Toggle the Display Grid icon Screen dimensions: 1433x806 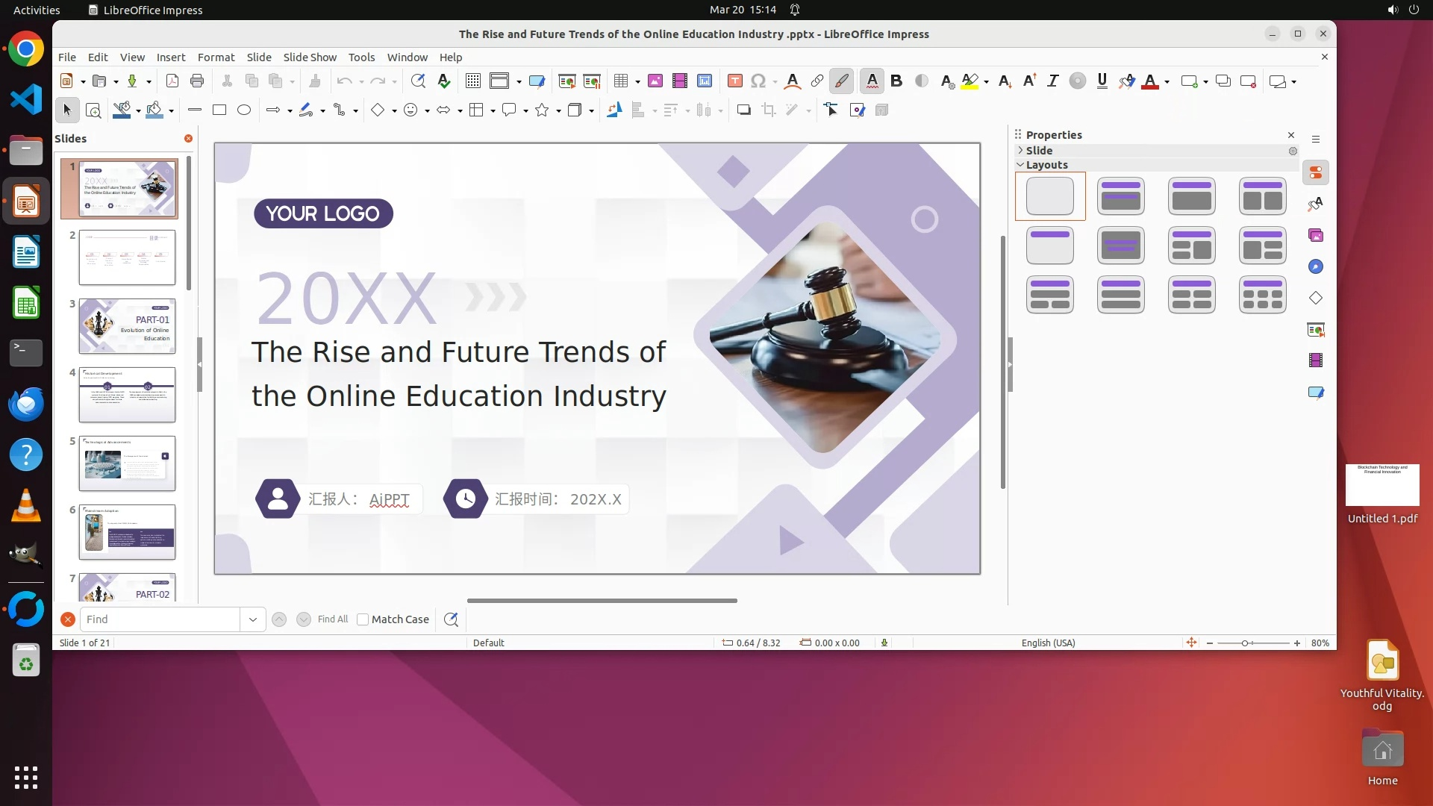(x=472, y=81)
